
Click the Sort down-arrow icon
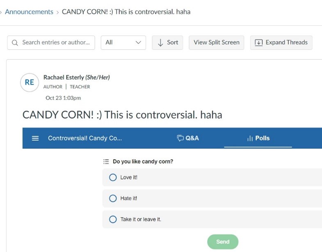[x=160, y=43]
